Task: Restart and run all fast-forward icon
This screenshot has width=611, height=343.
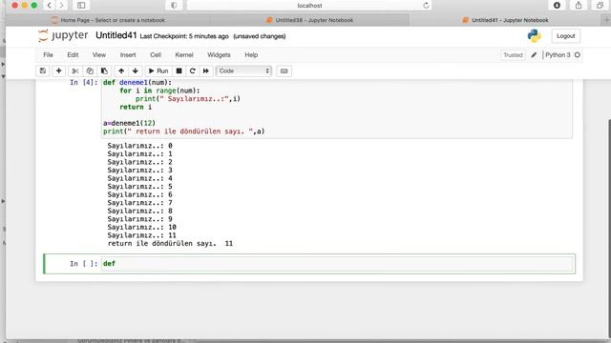Action: [206, 71]
